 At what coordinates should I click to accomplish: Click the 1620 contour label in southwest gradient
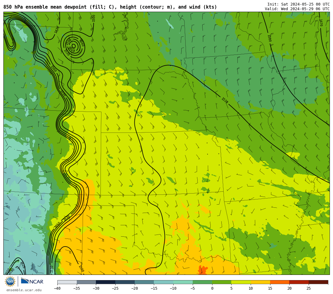coord(67,218)
